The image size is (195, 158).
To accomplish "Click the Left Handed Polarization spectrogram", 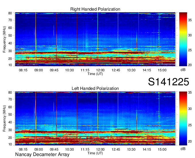I will 95,118.
